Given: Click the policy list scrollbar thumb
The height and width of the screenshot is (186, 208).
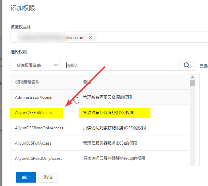Looking at the screenshot, I should [x=192, y=83].
